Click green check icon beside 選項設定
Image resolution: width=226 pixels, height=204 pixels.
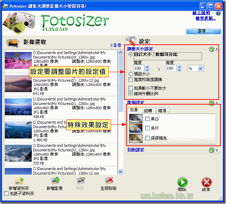click(x=211, y=103)
